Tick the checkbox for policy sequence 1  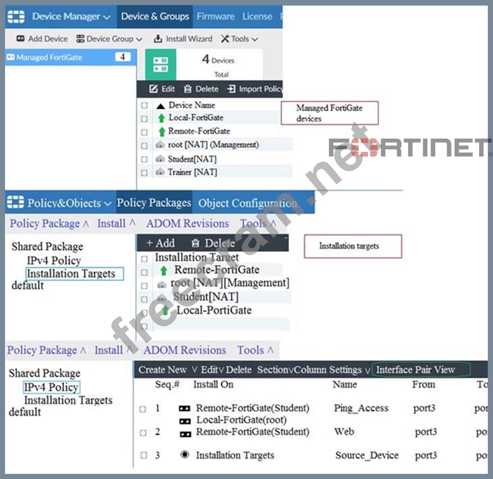tap(143, 409)
